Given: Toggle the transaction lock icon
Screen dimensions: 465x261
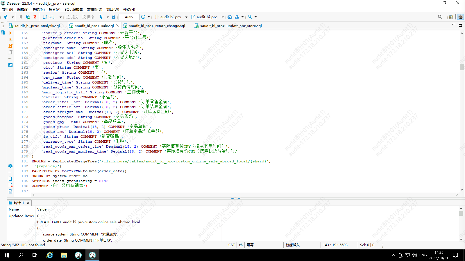Looking at the screenshot, I should [114, 17].
